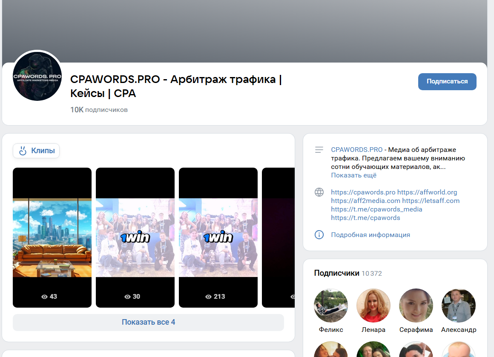
Task: Open the Клипы section button
Action: coord(36,151)
